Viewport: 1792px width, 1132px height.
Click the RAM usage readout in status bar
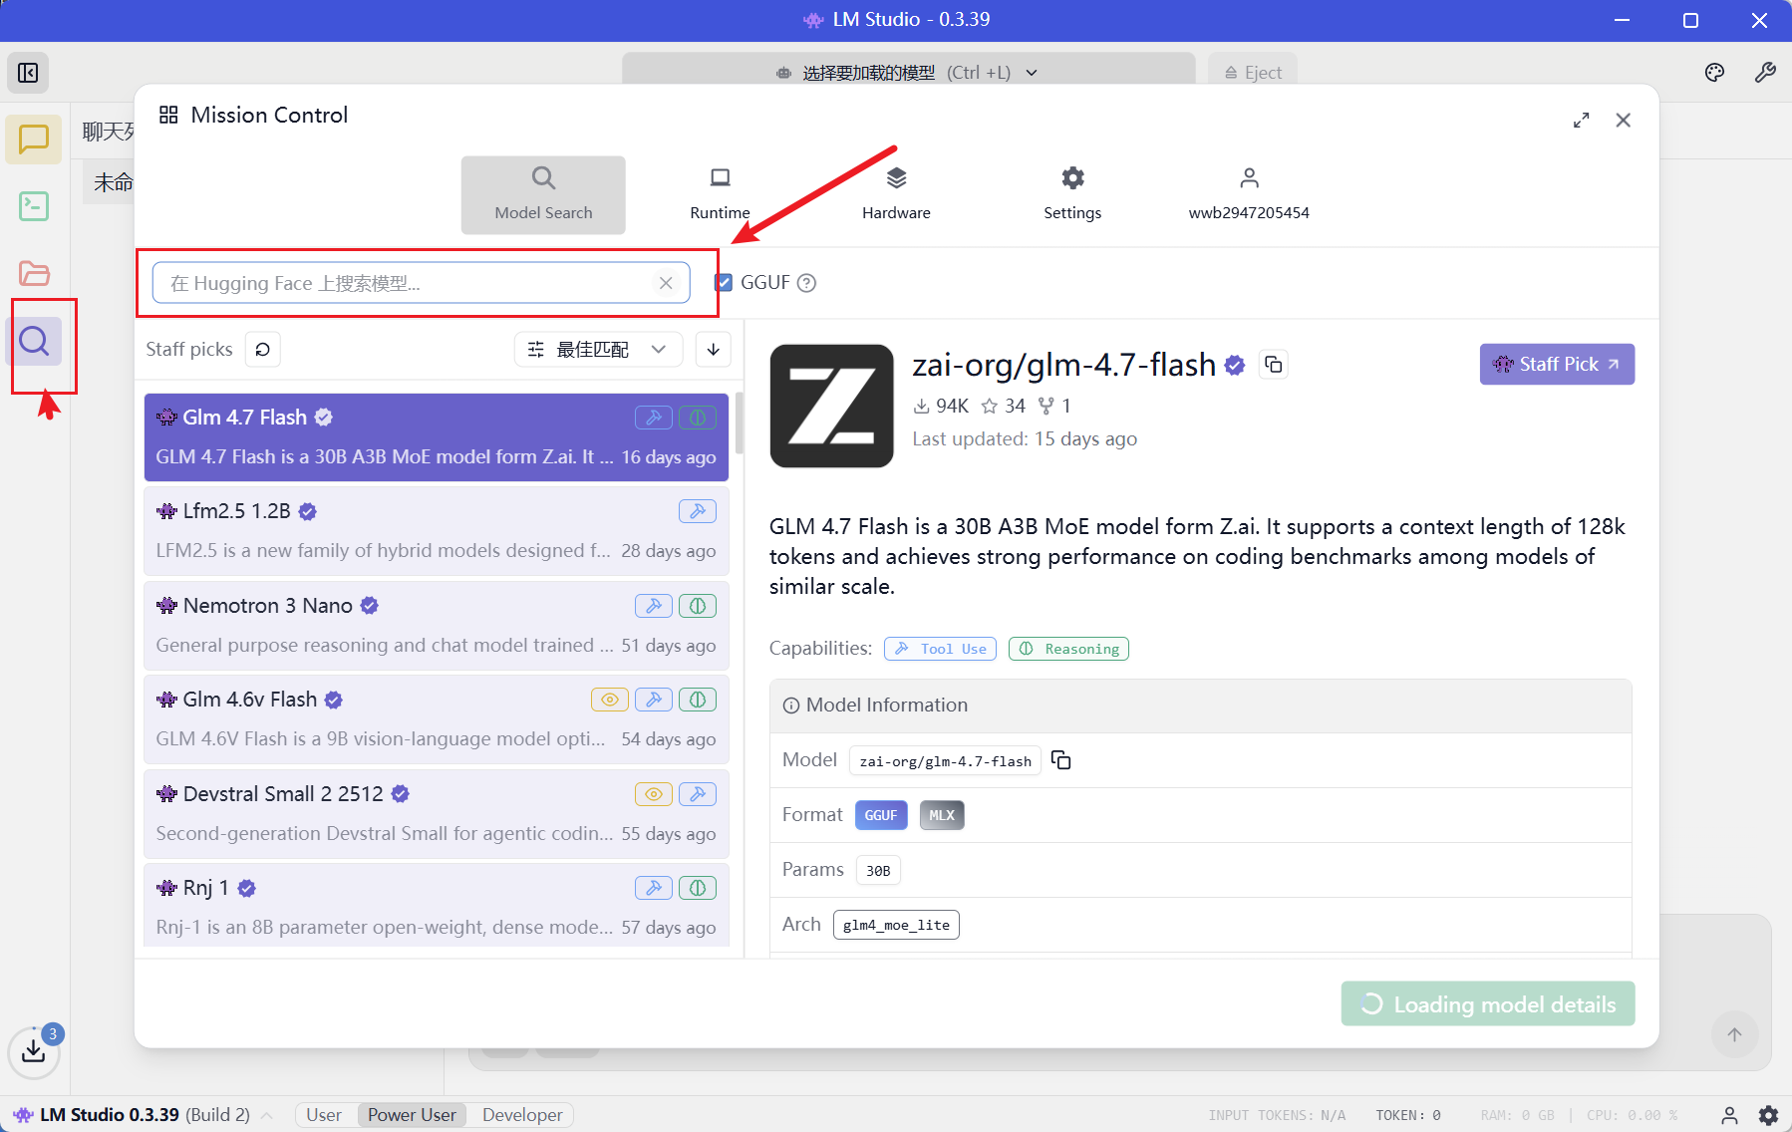1518,1115
